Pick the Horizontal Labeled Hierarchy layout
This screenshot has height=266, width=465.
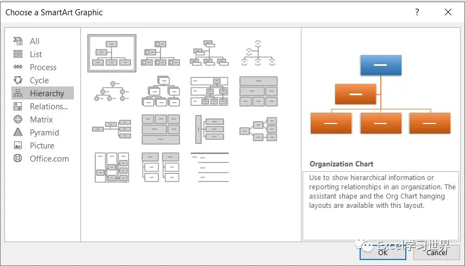pos(112,167)
